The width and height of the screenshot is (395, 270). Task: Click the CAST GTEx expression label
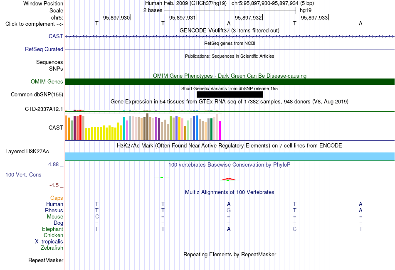56,128
